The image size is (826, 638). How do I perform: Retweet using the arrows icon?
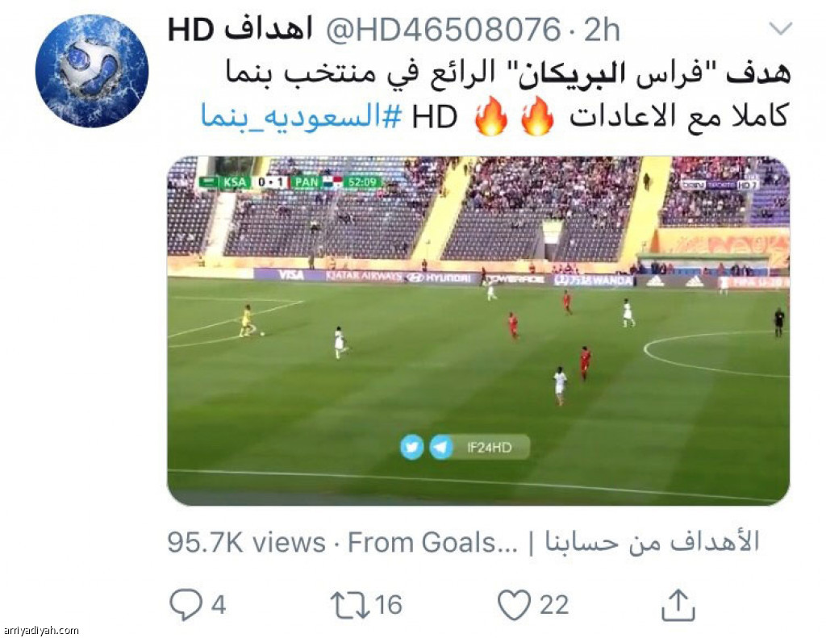tap(350, 606)
